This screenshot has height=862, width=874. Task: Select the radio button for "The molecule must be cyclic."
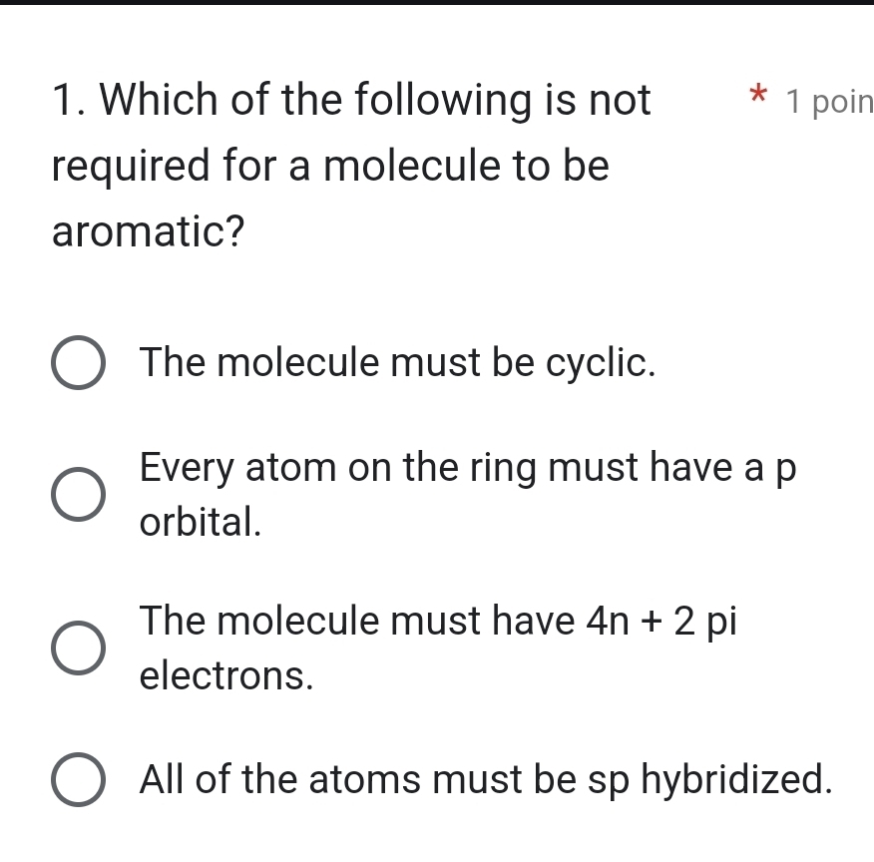tap(77, 363)
